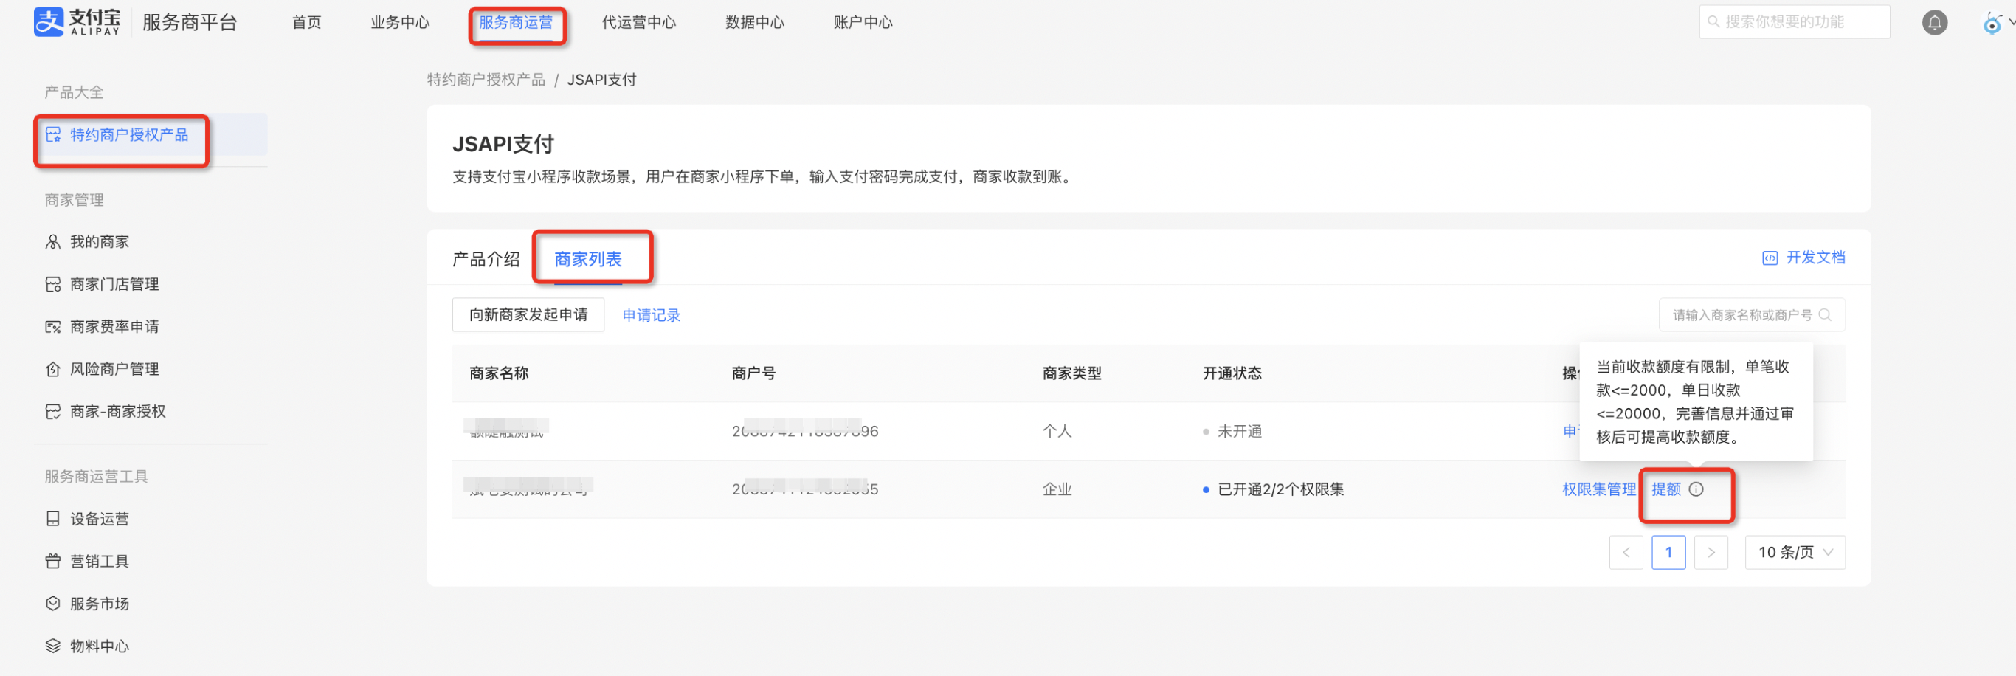Click the 营销工具 gift icon

click(53, 561)
